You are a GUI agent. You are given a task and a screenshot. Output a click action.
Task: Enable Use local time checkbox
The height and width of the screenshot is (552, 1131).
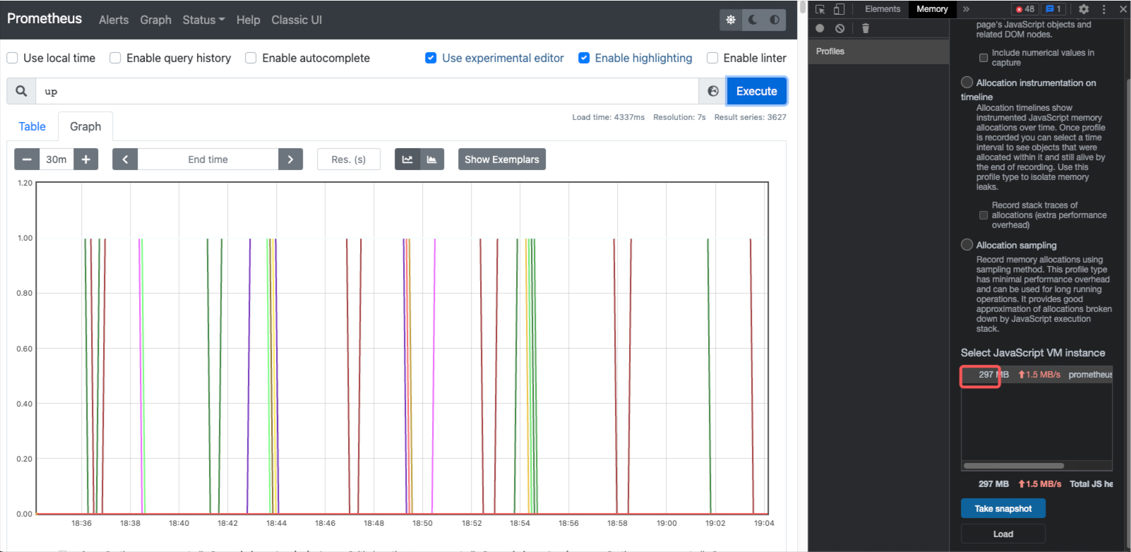pos(13,58)
